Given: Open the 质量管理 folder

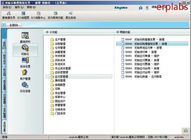Looking at the screenshot, I should tap(58, 105).
